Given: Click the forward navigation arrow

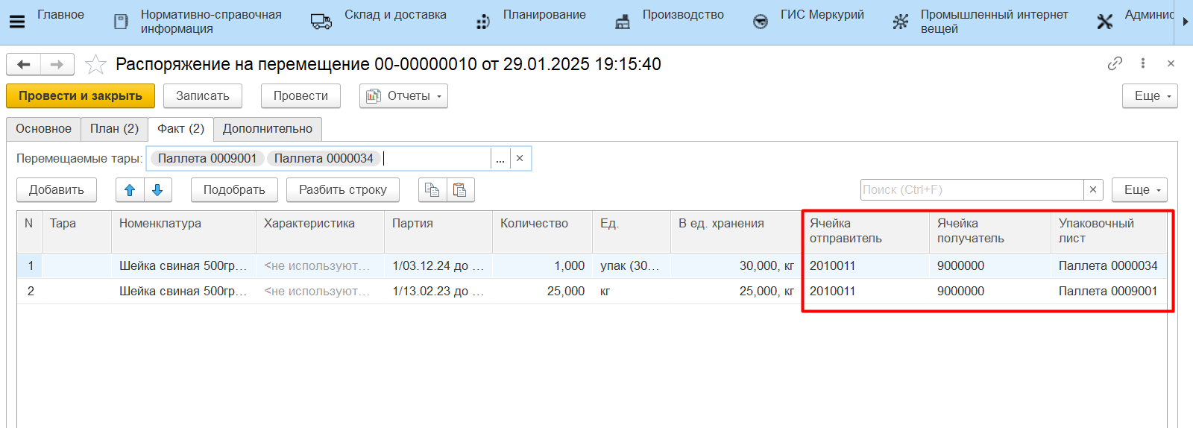Looking at the screenshot, I should pyautogui.click(x=57, y=65).
